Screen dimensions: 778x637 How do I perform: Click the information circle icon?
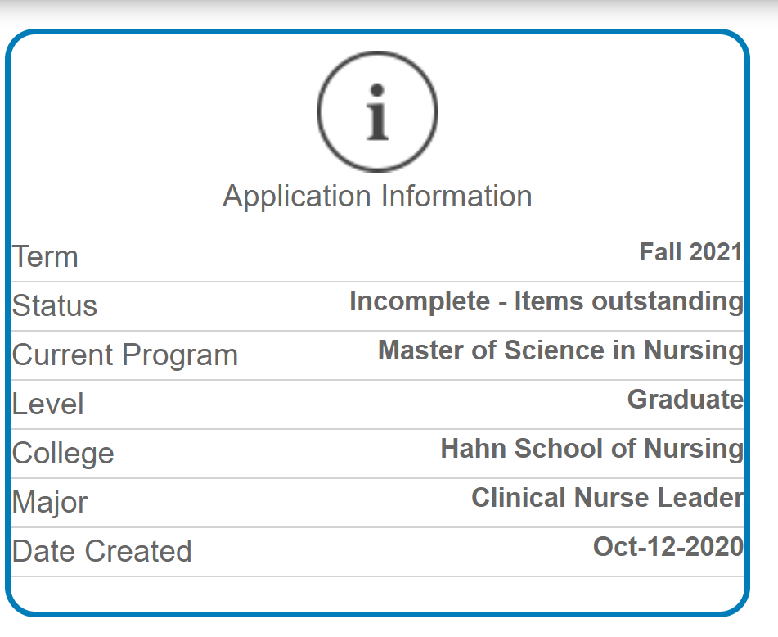tap(377, 111)
